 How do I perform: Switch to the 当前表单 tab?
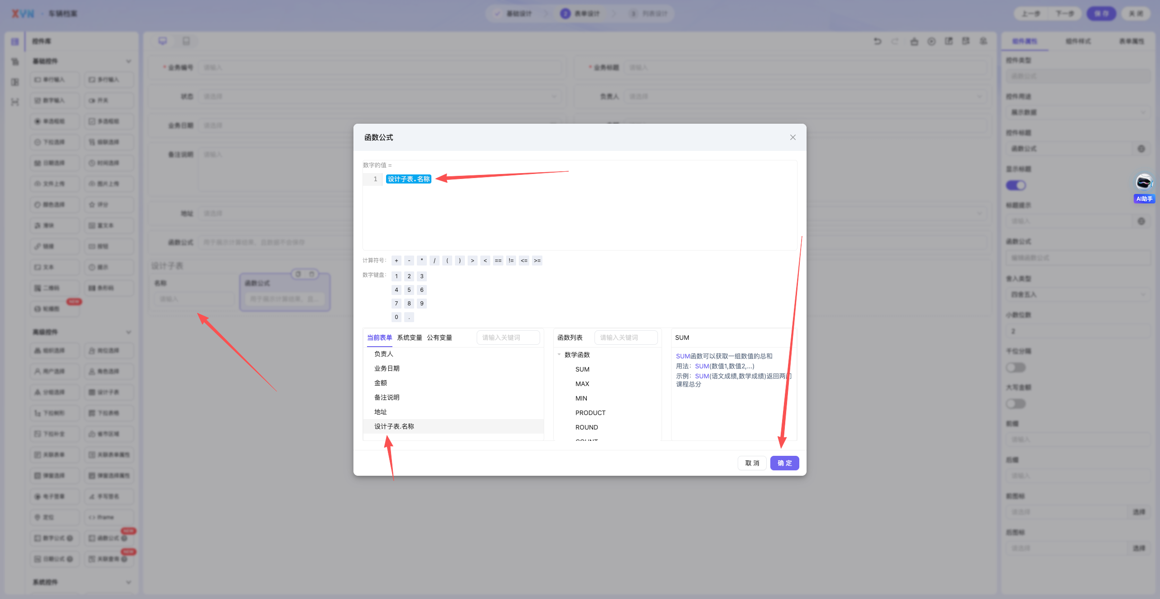380,338
